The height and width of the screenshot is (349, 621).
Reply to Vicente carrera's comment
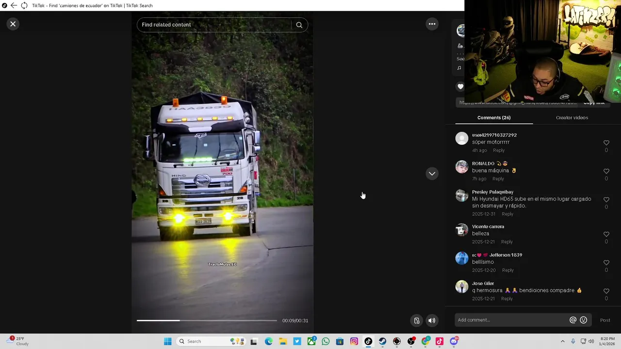[507, 242]
